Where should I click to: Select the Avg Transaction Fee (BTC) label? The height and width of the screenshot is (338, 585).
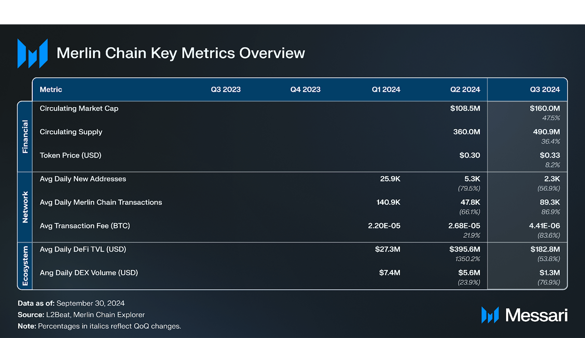85,226
